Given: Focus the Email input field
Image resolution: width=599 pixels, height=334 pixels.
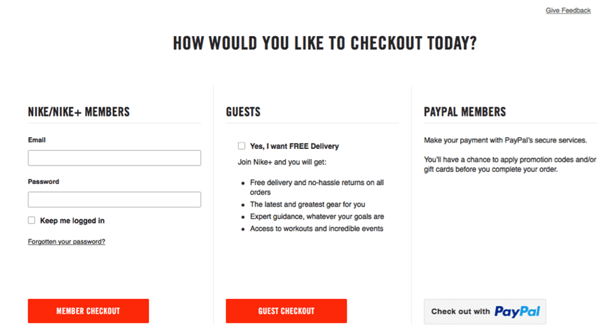Looking at the screenshot, I should (114, 158).
